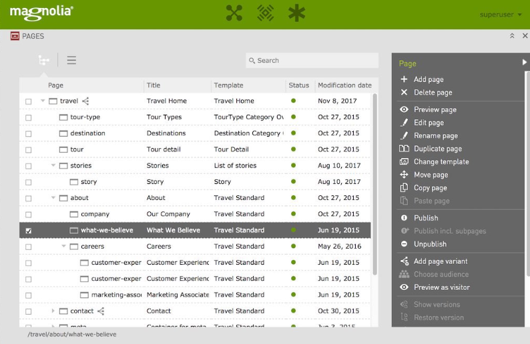Click Move page action label
Viewport: 530px width, 344px height.
click(431, 175)
